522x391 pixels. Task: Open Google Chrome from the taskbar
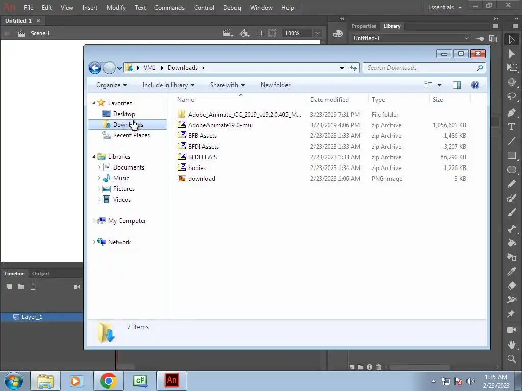[x=108, y=381]
